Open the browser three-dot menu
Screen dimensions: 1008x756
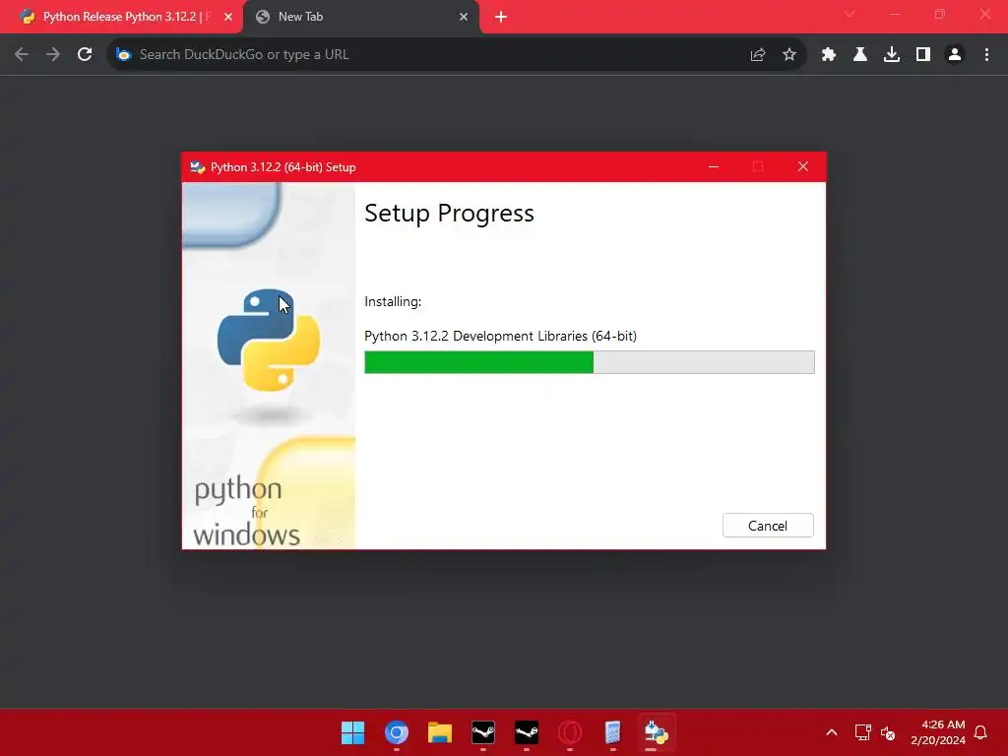click(x=986, y=55)
